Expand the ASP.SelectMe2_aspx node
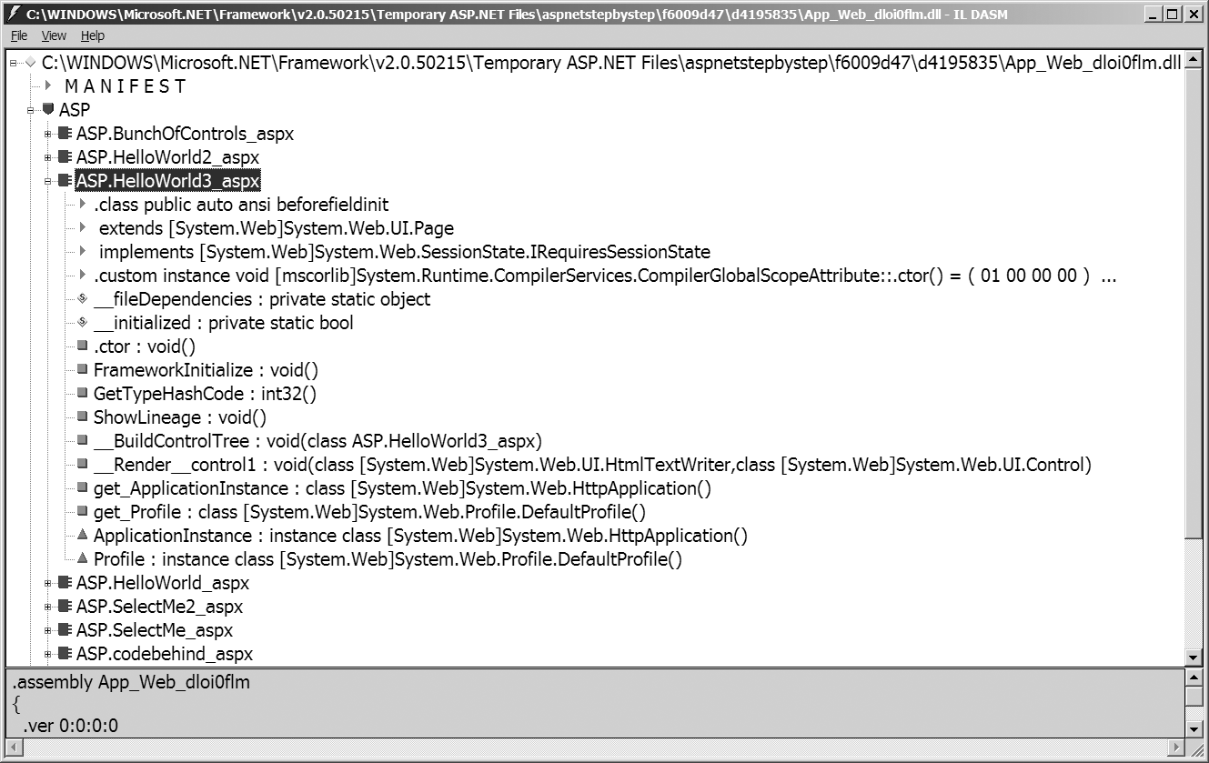1209x763 pixels. click(47, 607)
